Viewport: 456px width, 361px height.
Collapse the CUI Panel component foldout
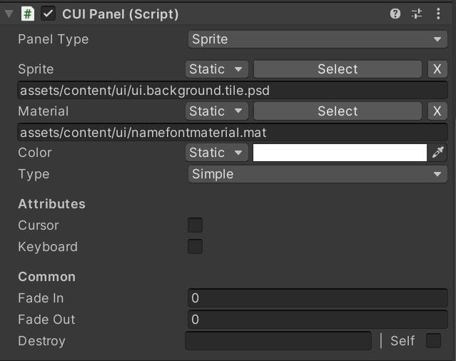[x=9, y=14]
